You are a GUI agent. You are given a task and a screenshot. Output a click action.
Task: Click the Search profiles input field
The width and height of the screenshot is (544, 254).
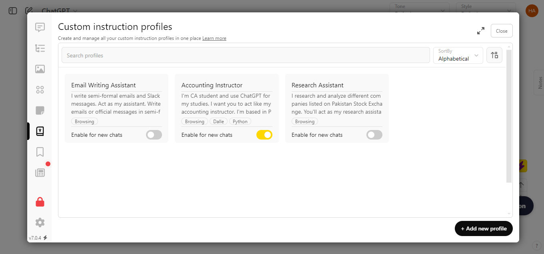click(x=246, y=55)
